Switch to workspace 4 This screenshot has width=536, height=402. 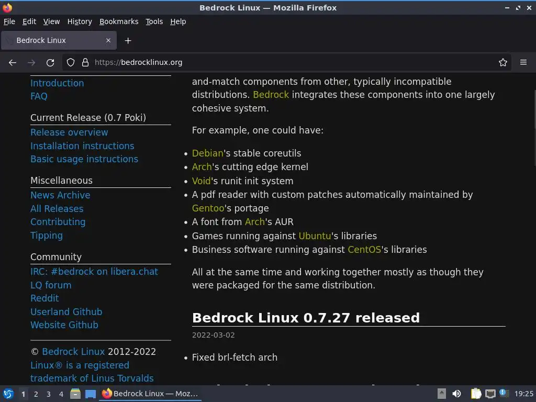61,394
